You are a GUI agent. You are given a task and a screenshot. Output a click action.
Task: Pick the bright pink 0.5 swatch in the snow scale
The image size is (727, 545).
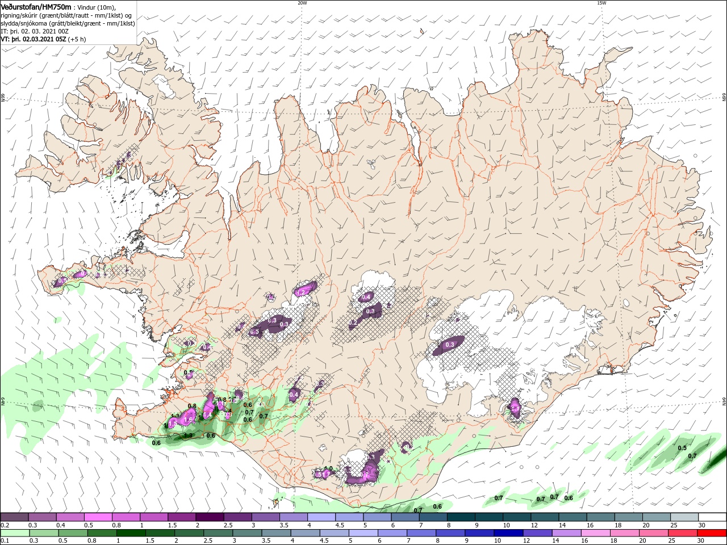coord(98,517)
